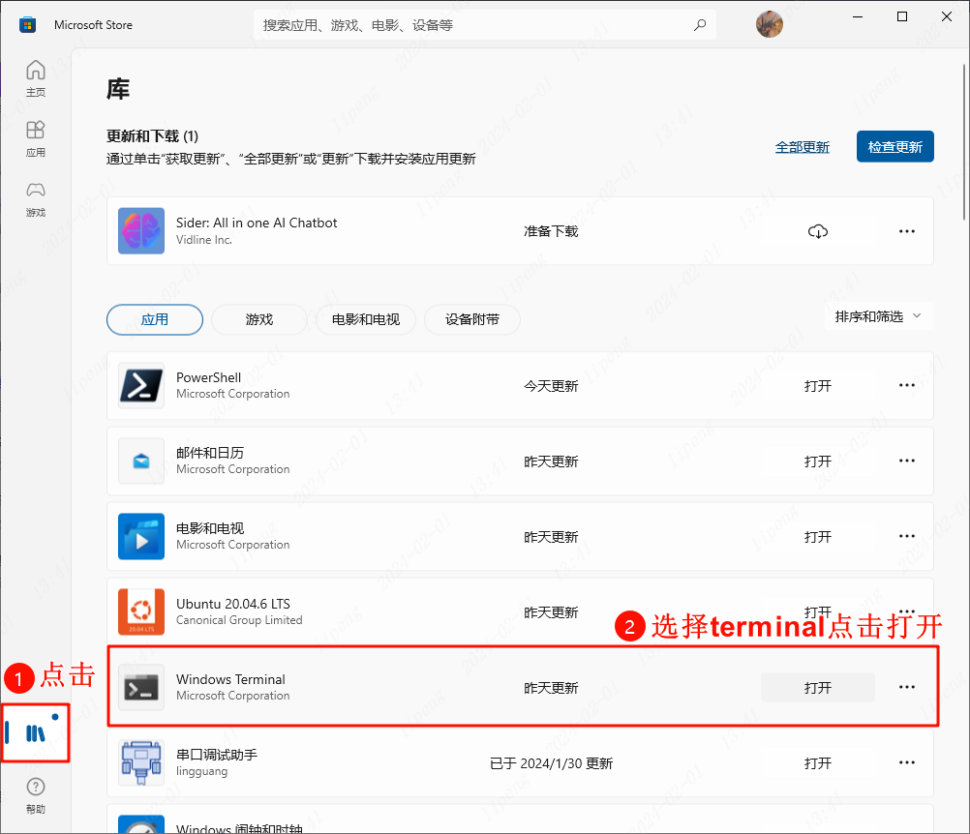The width and height of the screenshot is (970, 834).
Task: Click the Microsoft Store logo icon
Action: (27, 25)
